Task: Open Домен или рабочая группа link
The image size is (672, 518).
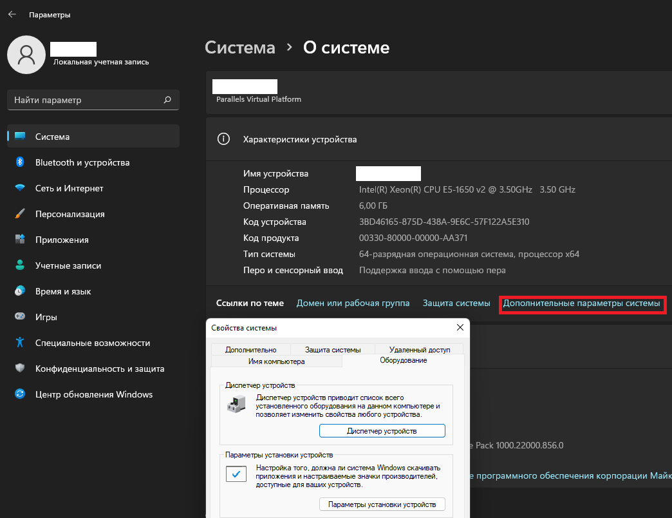Action: point(353,303)
